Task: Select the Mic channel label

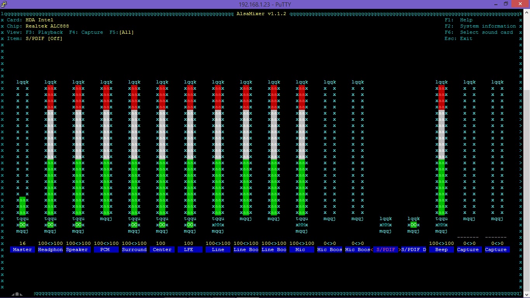Action: [302, 249]
